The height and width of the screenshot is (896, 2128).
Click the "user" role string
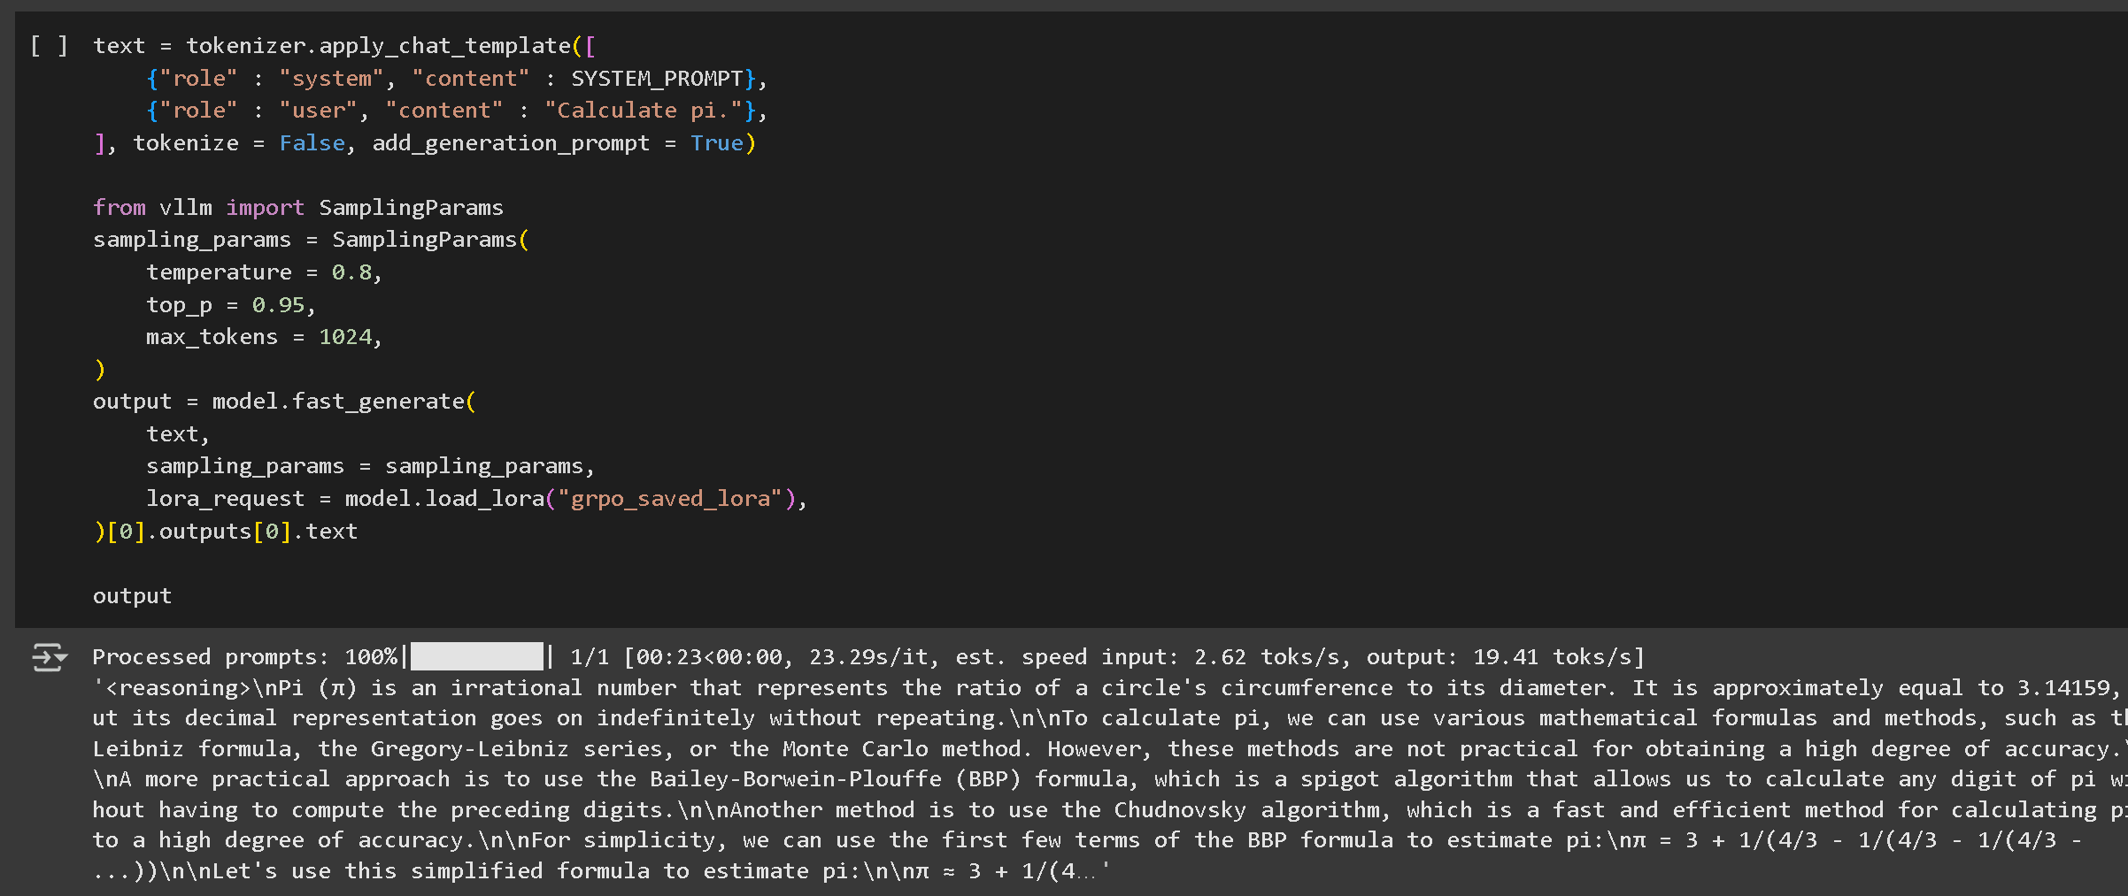[x=318, y=111]
